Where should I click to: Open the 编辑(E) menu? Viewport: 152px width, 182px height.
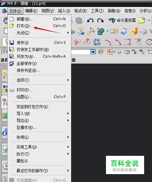(31, 11)
